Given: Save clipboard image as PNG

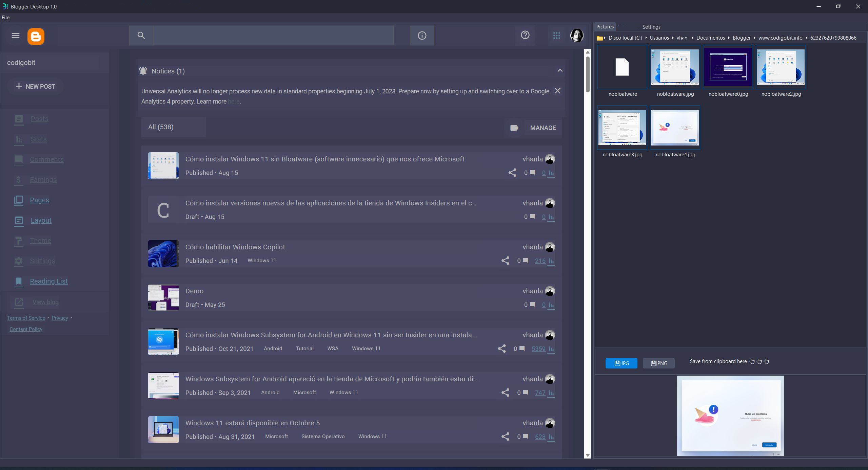Looking at the screenshot, I should 658,363.
